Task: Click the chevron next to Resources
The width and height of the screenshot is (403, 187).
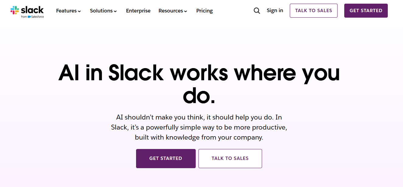Action: [x=186, y=11]
